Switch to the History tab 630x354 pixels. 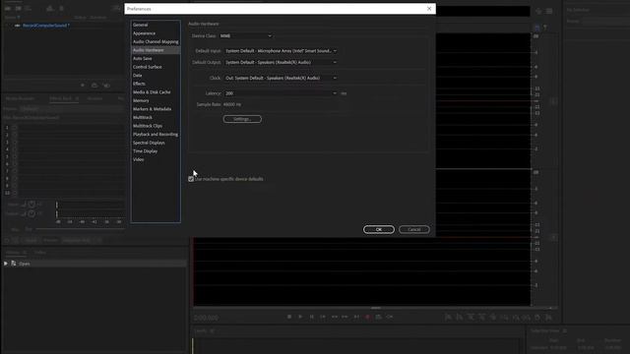coord(13,253)
